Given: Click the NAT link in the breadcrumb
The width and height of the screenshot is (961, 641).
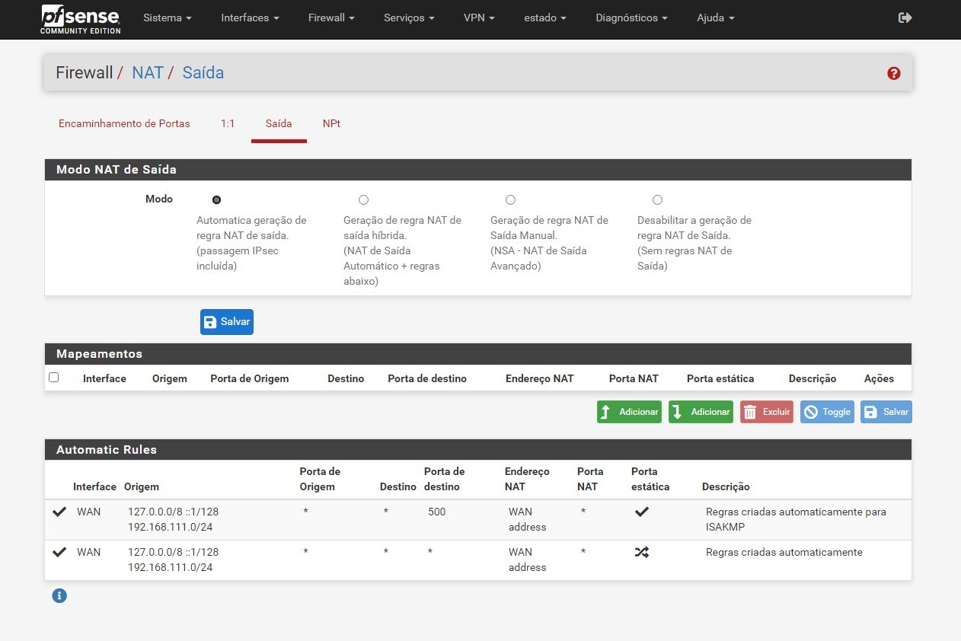Looking at the screenshot, I should pyautogui.click(x=148, y=72).
